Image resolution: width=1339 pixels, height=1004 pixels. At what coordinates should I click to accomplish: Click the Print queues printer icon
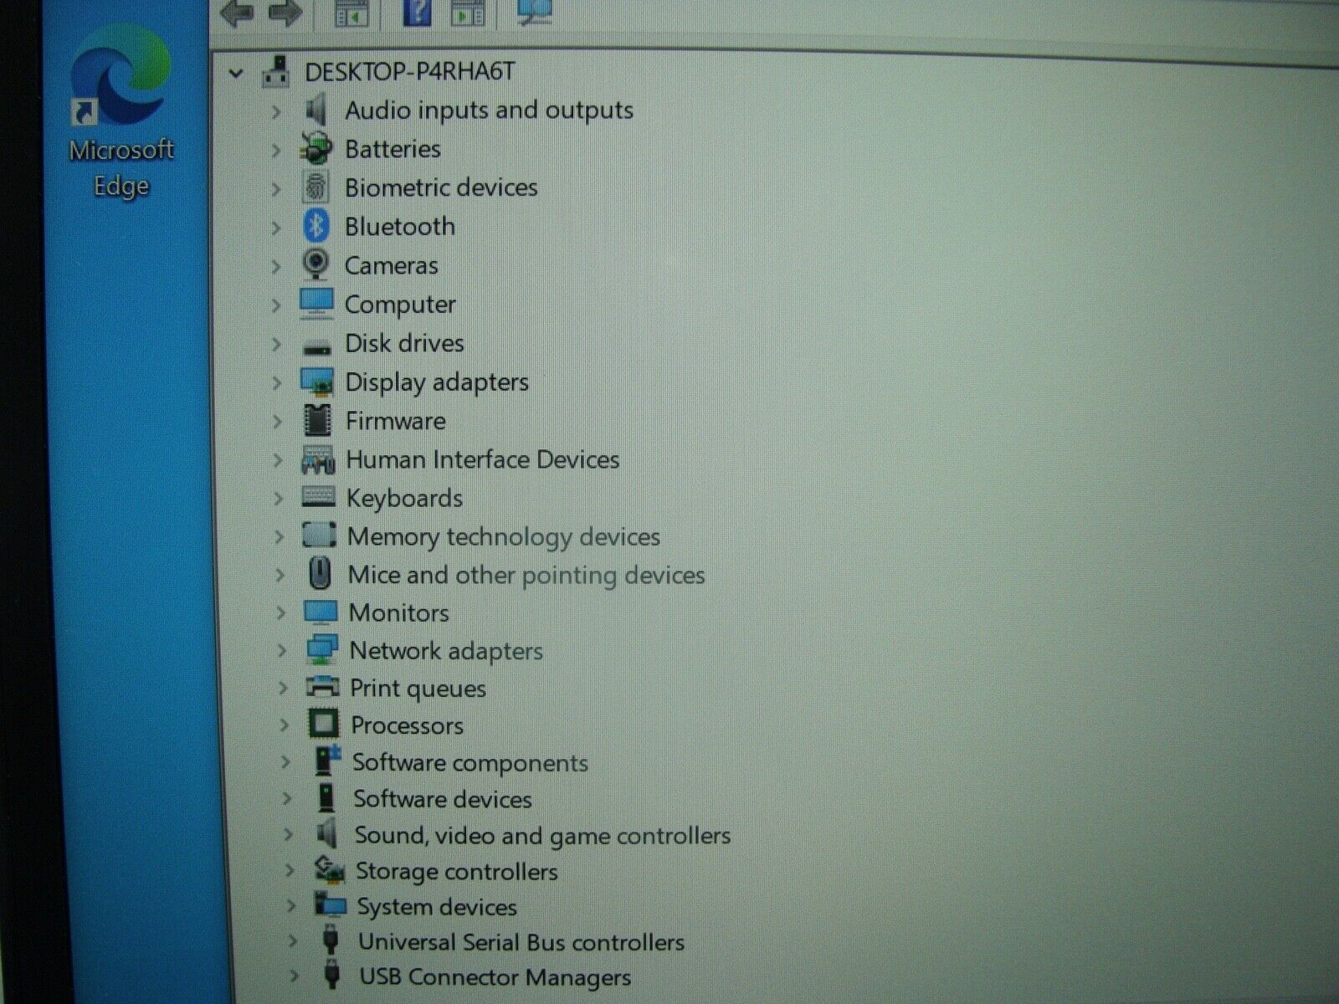[322, 687]
